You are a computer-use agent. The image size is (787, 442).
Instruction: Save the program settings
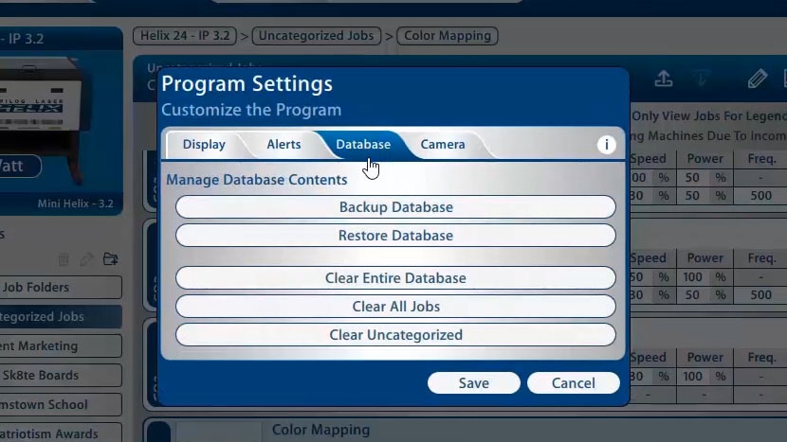473,383
